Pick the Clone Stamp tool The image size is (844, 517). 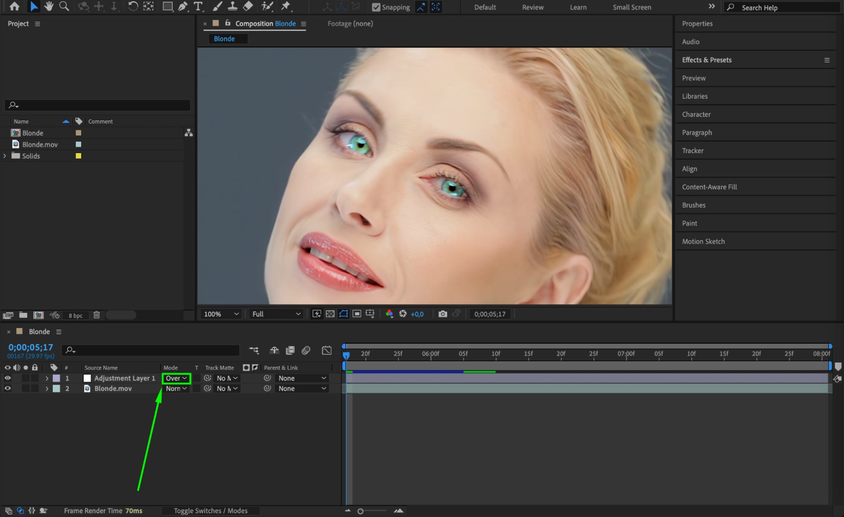232,6
